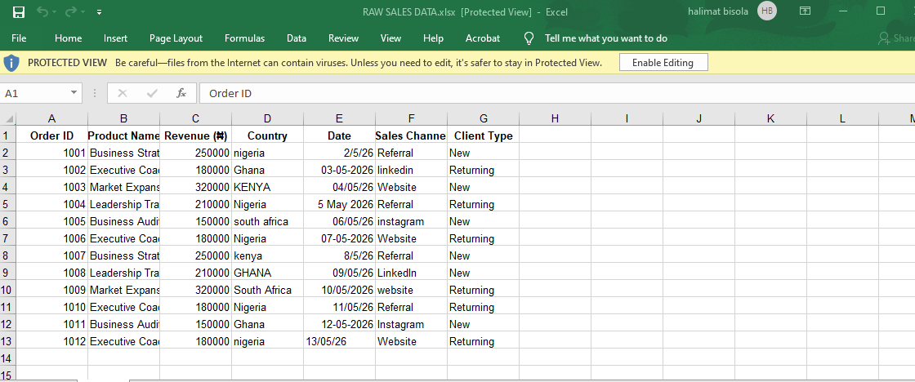Click the formula bar Cancel X icon
Image resolution: width=915 pixels, height=382 pixels.
pyautogui.click(x=123, y=93)
